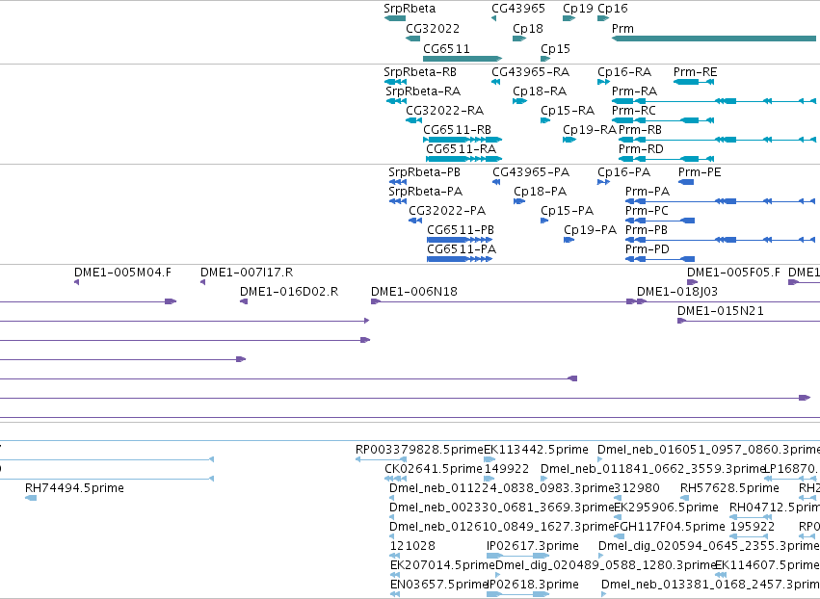Click the Cp16-PA protein label
Image resolution: width=820 pixels, height=599 pixels.
click(623, 172)
